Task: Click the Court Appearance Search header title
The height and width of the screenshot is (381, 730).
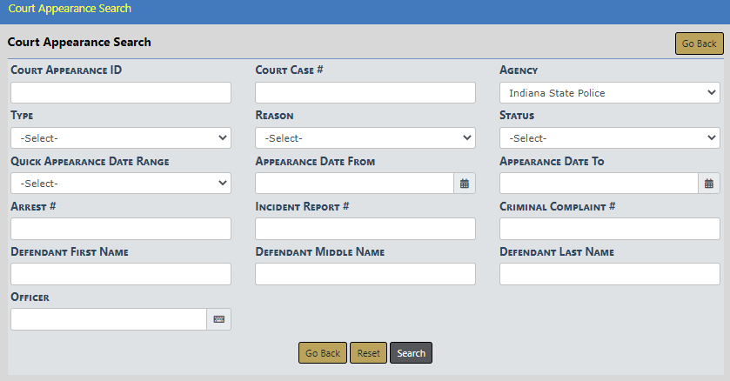Action: tap(79, 42)
